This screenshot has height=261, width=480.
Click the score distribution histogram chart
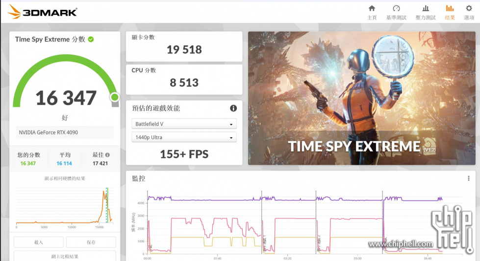64,207
